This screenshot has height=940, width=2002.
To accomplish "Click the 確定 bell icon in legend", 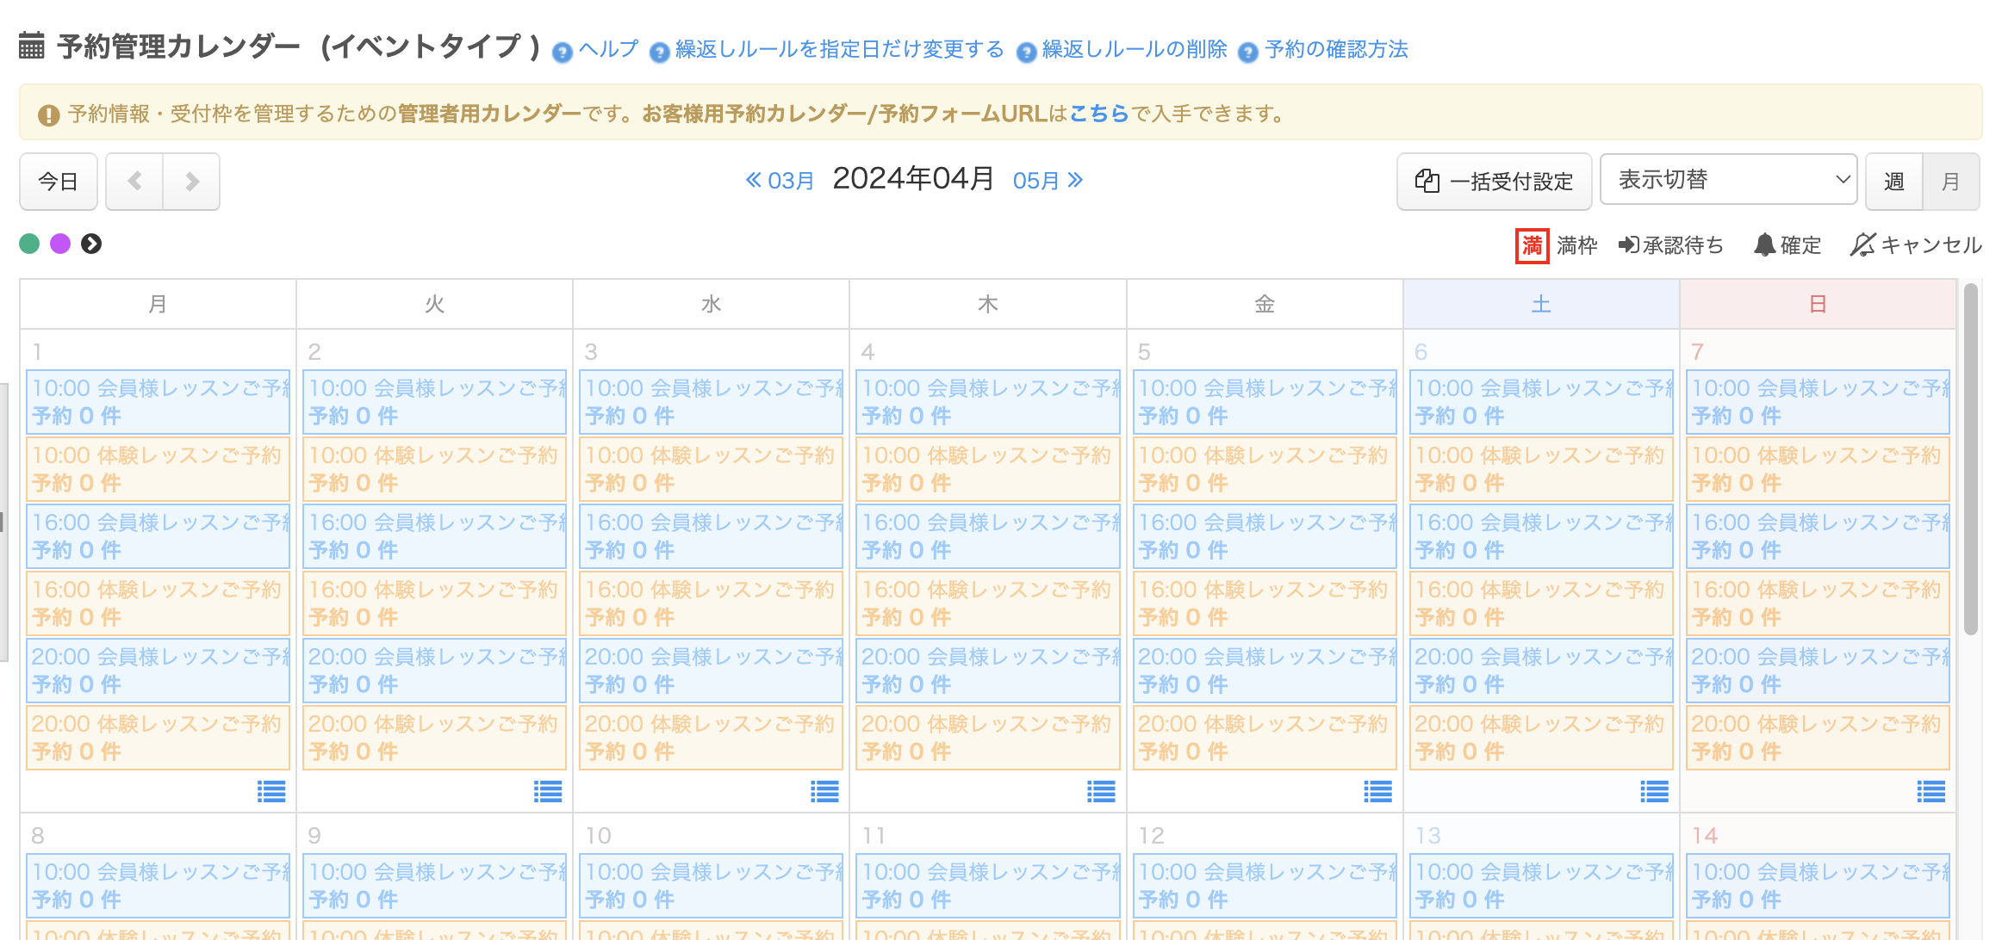I will pyautogui.click(x=1764, y=245).
